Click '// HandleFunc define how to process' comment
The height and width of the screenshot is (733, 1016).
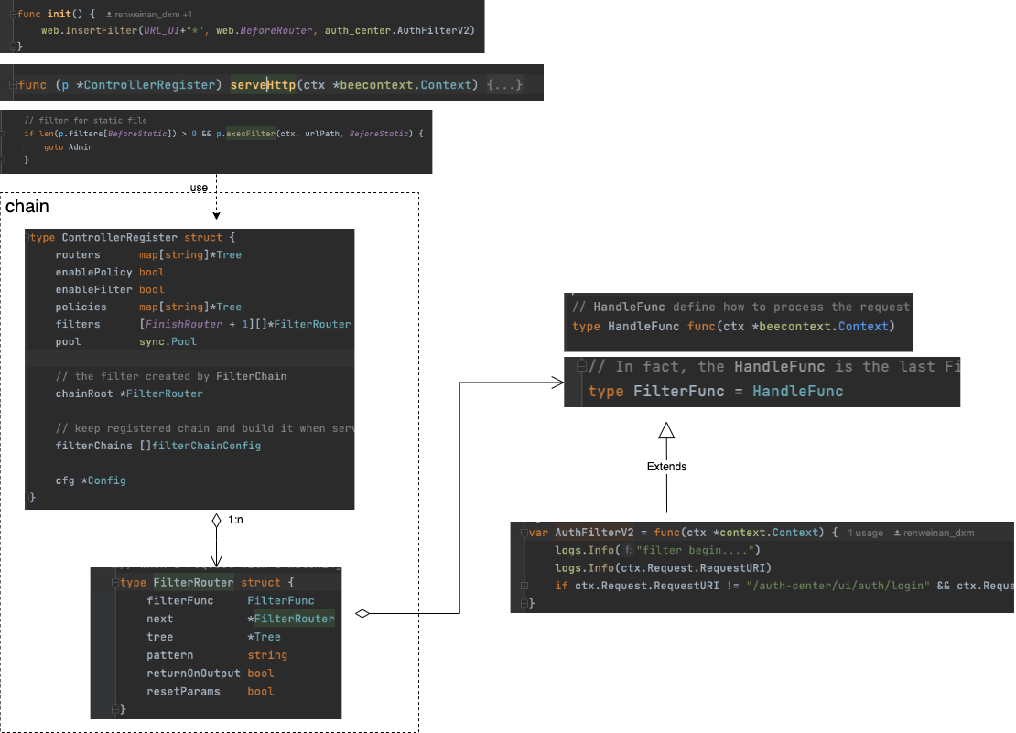tap(740, 307)
